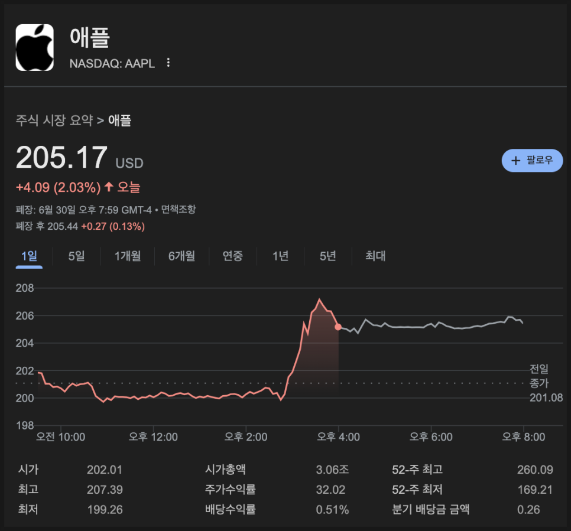Switch to the 1개월 chart tab
Viewport: 571px width, 531px height.
tap(128, 256)
